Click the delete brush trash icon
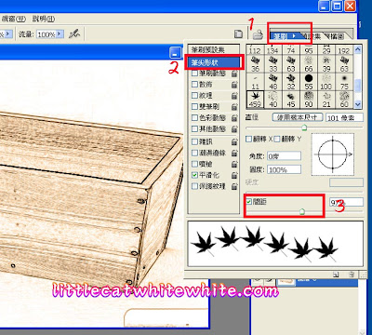372x335 pixels. 352,275
